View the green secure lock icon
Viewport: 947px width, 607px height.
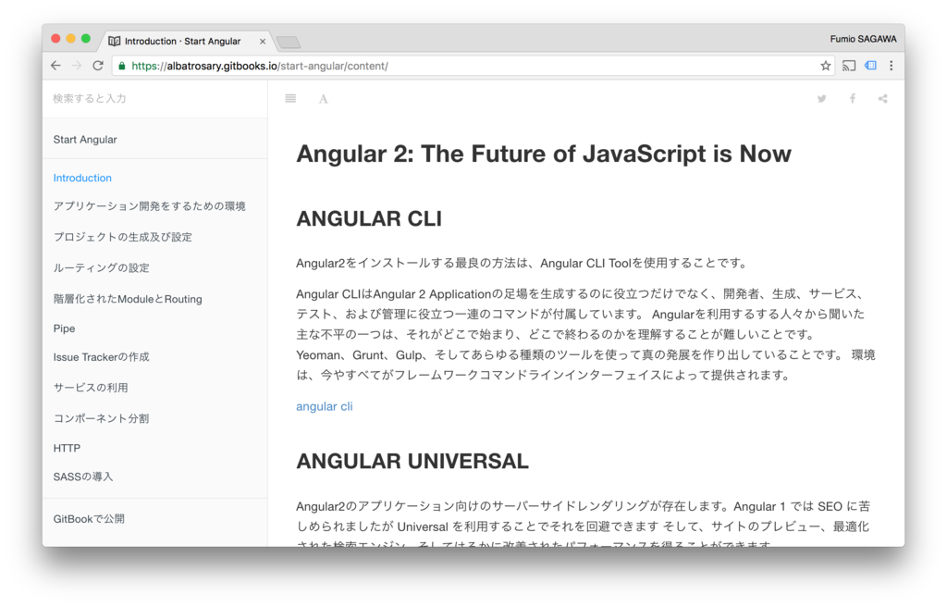122,66
